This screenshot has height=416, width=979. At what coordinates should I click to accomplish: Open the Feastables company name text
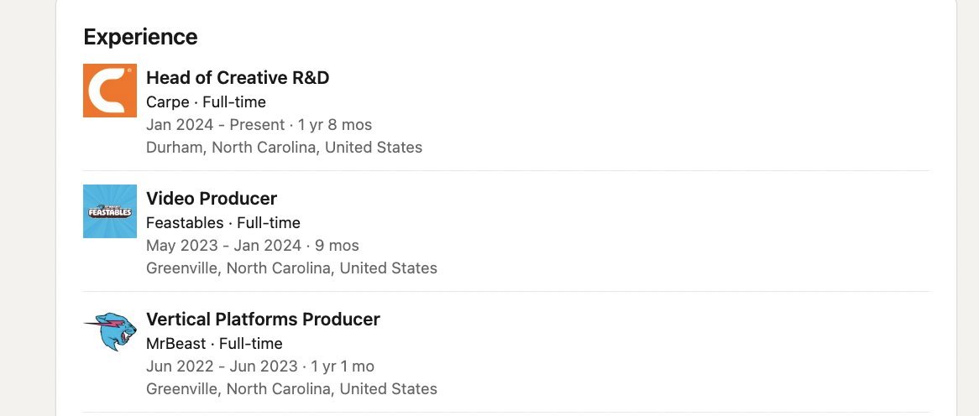point(185,223)
